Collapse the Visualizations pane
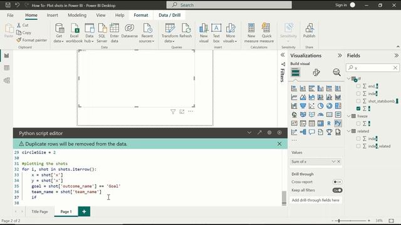Screen dimensions: 401x225 (340, 56)
